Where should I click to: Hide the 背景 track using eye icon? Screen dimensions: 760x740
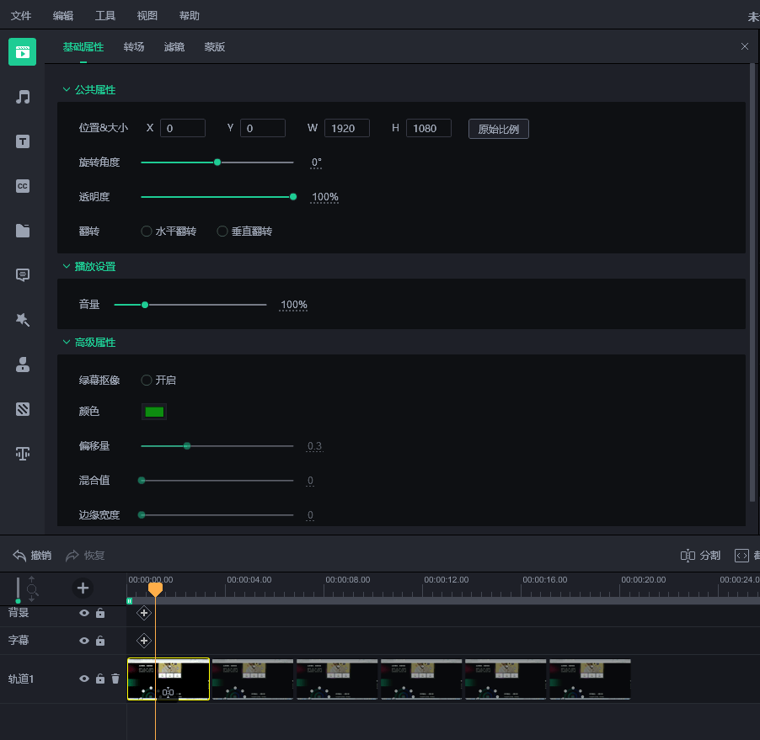click(84, 613)
